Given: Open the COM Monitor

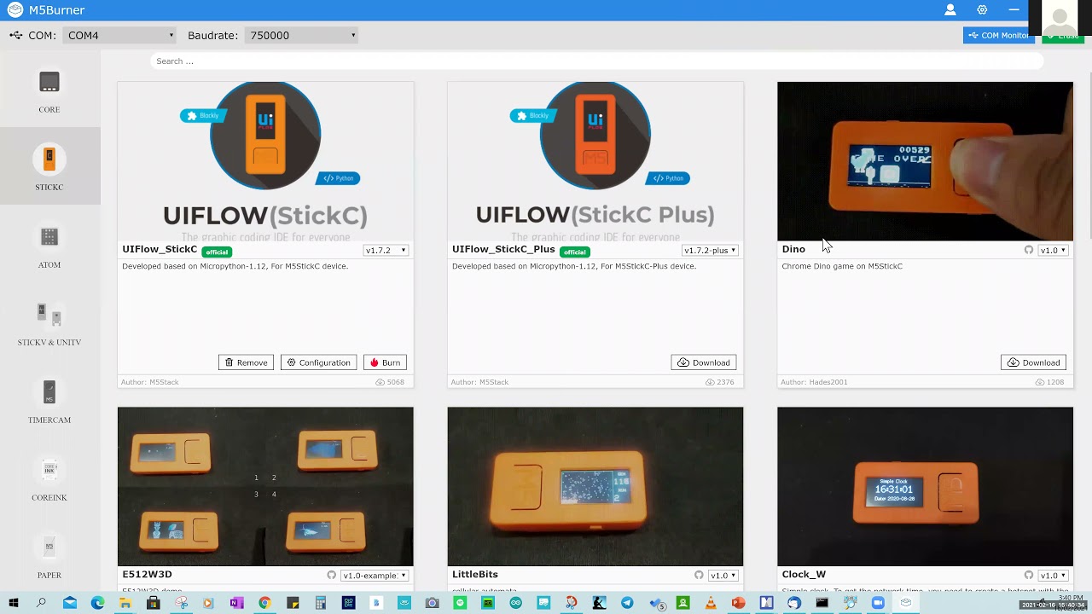Looking at the screenshot, I should click(998, 35).
